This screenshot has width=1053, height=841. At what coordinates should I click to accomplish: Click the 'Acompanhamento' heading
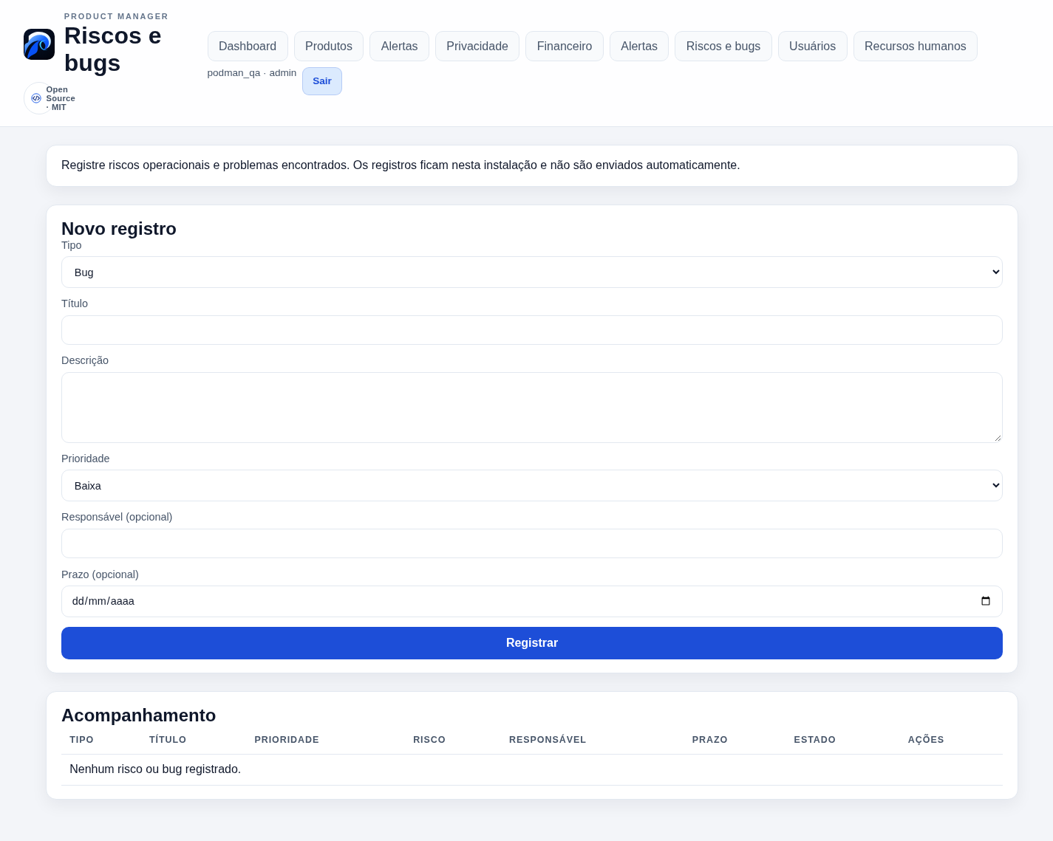coord(139,715)
